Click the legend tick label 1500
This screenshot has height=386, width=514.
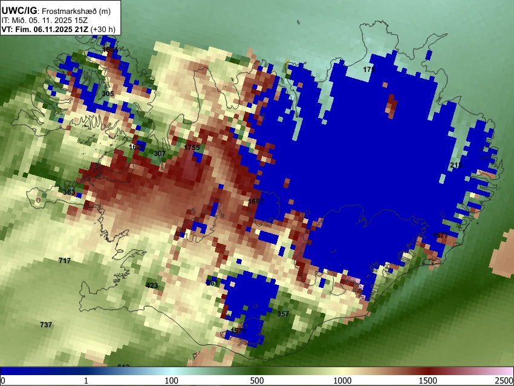pos(428,381)
